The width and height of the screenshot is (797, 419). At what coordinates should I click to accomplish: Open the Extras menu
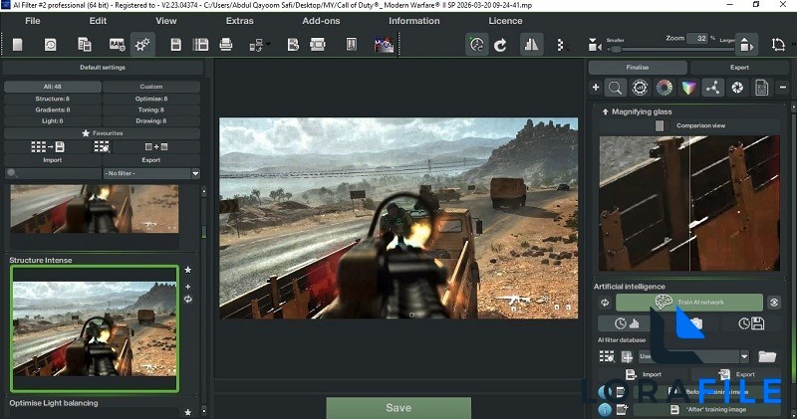coord(240,21)
